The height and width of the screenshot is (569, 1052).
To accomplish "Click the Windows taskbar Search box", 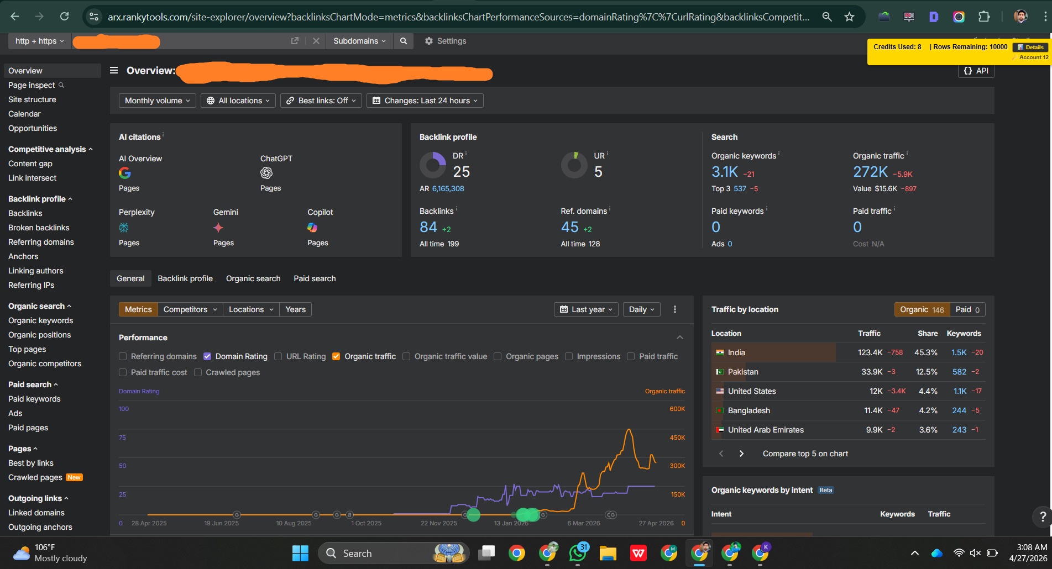I will [x=392, y=553].
